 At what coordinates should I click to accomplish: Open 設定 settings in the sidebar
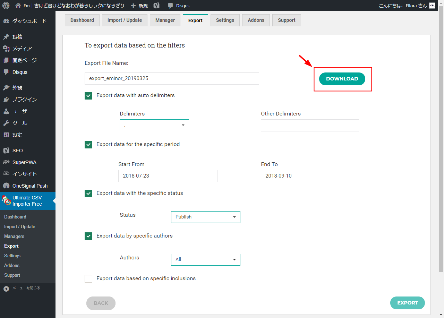tap(28, 135)
